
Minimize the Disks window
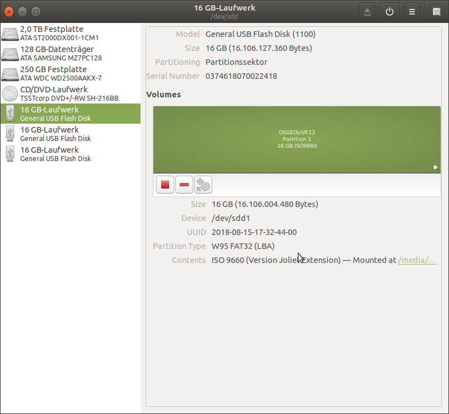coord(22,12)
